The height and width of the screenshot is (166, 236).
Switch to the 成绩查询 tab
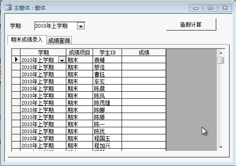59,40
